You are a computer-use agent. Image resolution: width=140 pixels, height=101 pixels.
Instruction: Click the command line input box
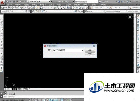44,97
